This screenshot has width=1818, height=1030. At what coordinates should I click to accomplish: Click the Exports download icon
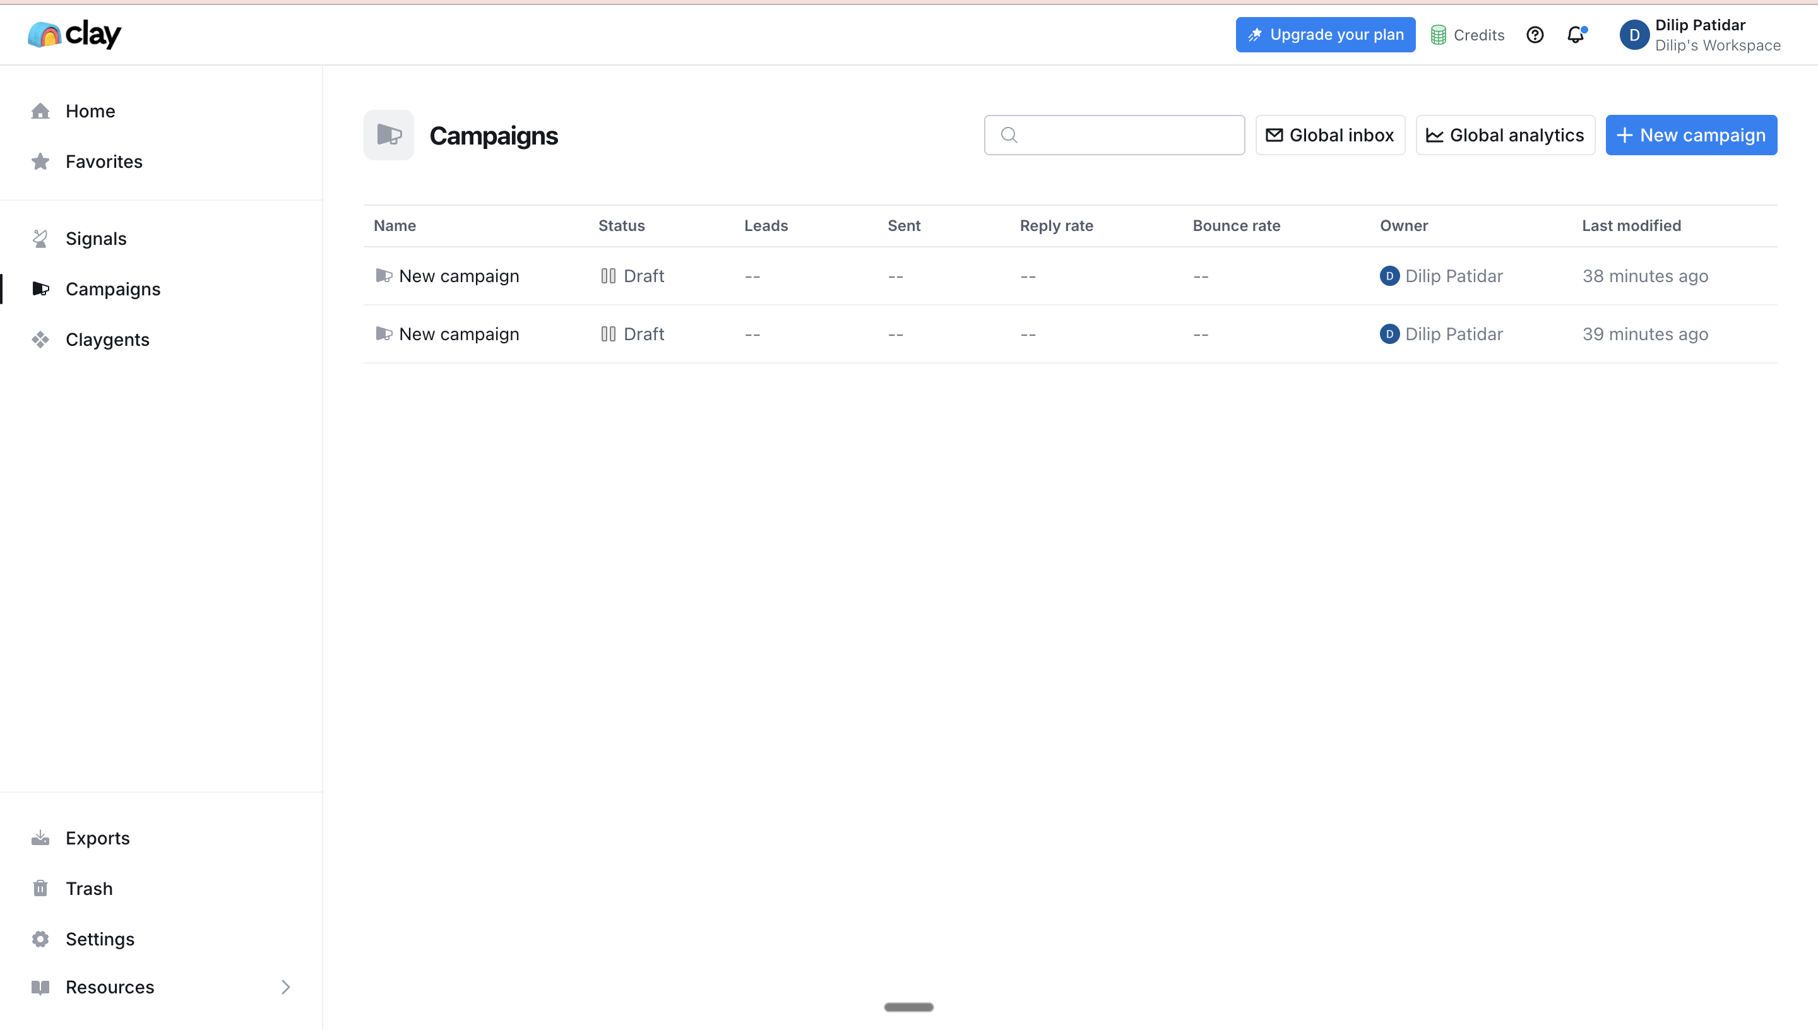tap(40, 838)
